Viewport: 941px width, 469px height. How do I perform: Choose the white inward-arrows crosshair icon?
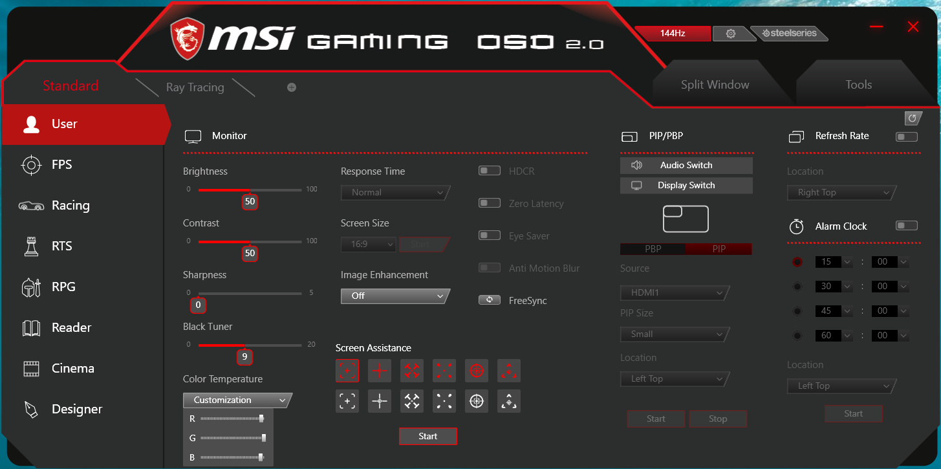(412, 401)
